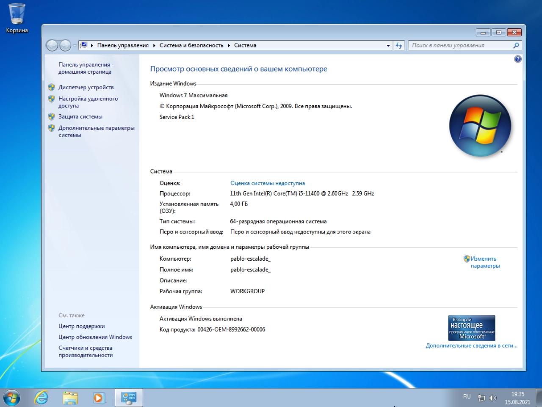Click the magnifier search icon
Image resolution: width=542 pixels, height=407 pixels.
516,45
